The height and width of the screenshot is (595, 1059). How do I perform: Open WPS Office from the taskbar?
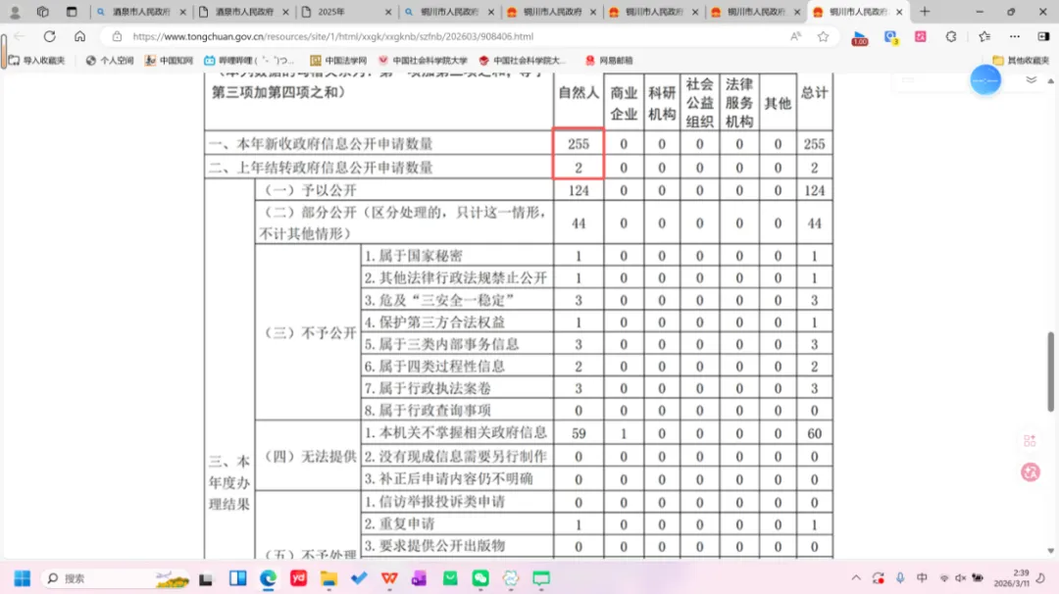(389, 578)
